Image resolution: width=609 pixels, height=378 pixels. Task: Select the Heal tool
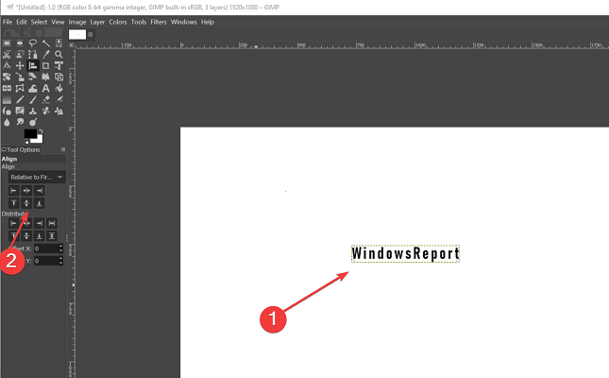(46, 112)
